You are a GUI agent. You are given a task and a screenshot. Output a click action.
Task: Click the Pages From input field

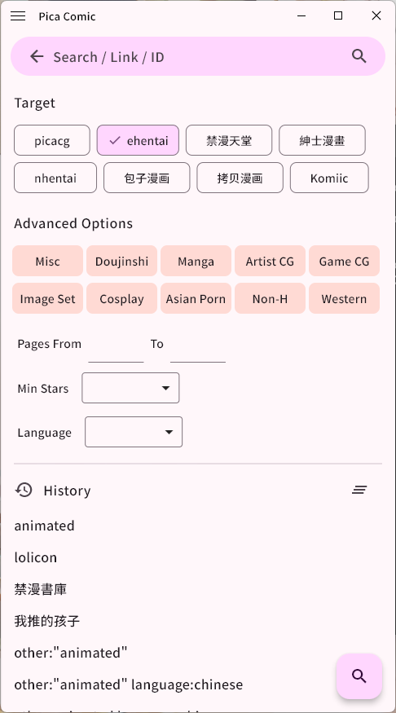116,350
